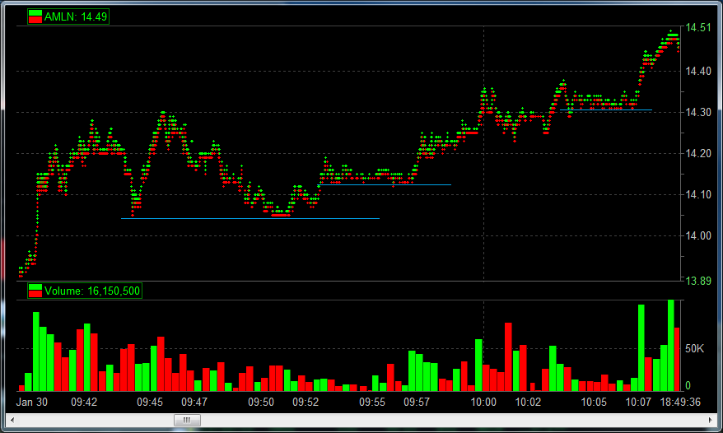The width and height of the screenshot is (723, 433).
Task: Click the 09:57 time axis label
Action: [417, 402]
